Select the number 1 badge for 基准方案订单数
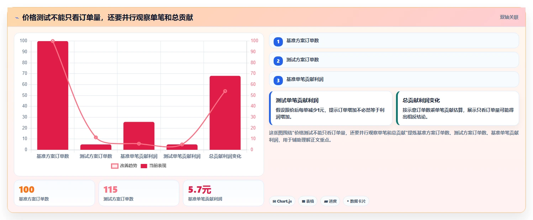This screenshot has width=533, height=220. click(x=278, y=42)
